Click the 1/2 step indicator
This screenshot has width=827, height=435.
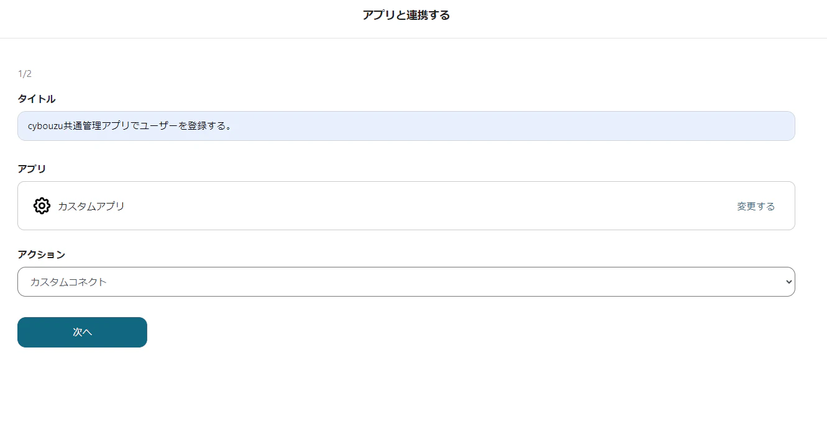click(25, 74)
